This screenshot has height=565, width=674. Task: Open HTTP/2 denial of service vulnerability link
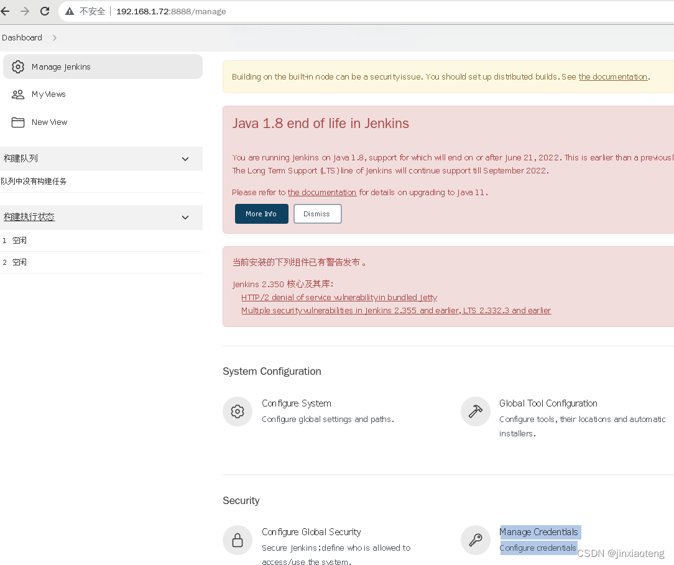pos(339,297)
